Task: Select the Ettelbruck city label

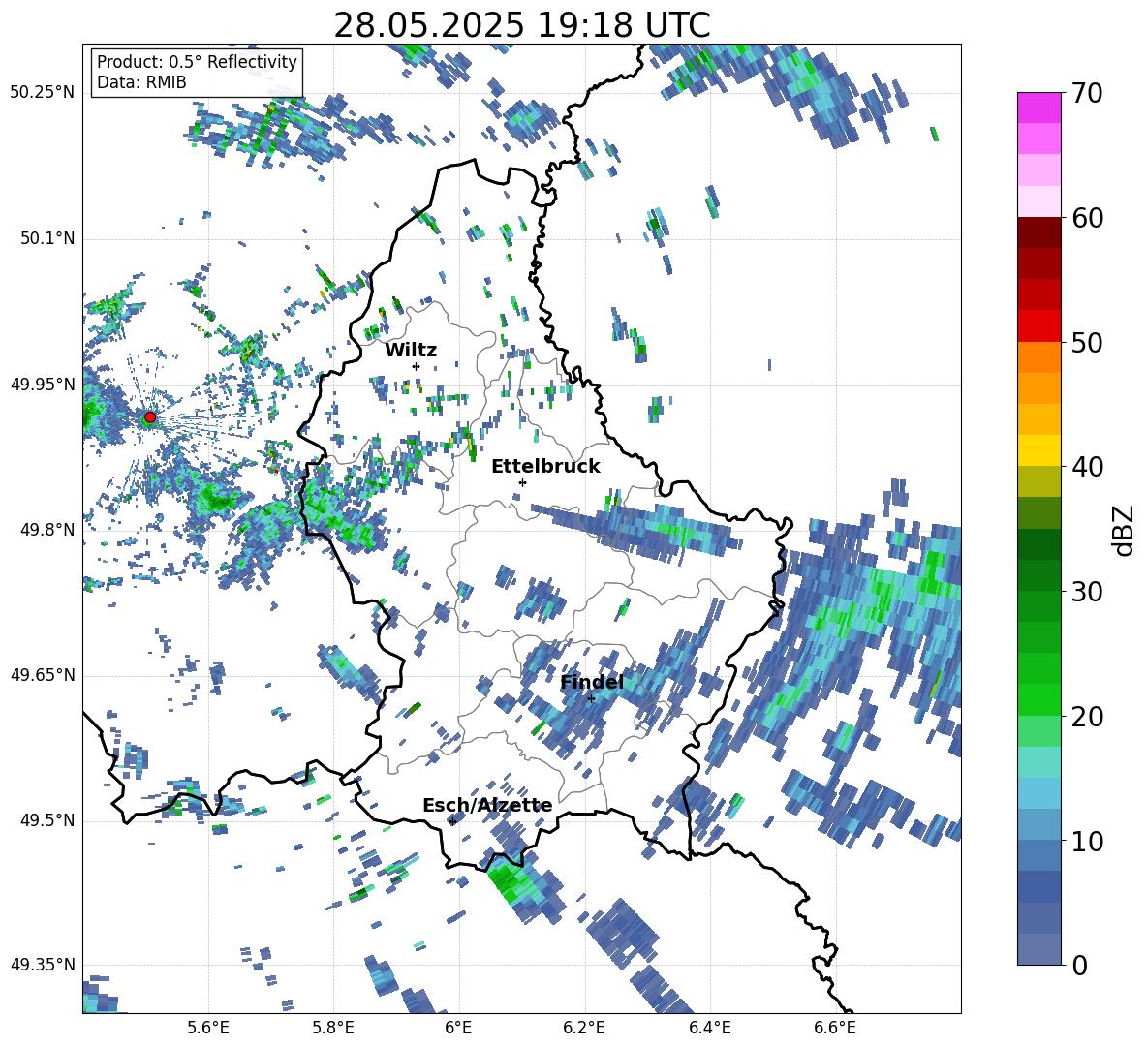Action: pos(545,467)
